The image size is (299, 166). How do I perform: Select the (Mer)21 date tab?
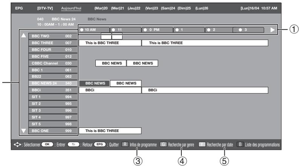click(x=118, y=8)
